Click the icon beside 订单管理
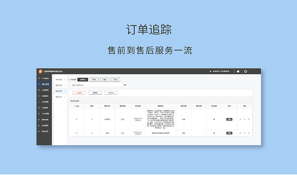 (x=39, y=102)
